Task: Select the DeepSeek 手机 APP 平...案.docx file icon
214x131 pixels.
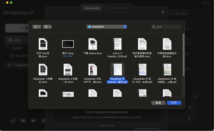Action: 93,70
